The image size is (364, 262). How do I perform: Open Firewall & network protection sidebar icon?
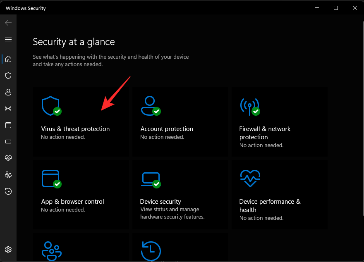click(x=8, y=109)
